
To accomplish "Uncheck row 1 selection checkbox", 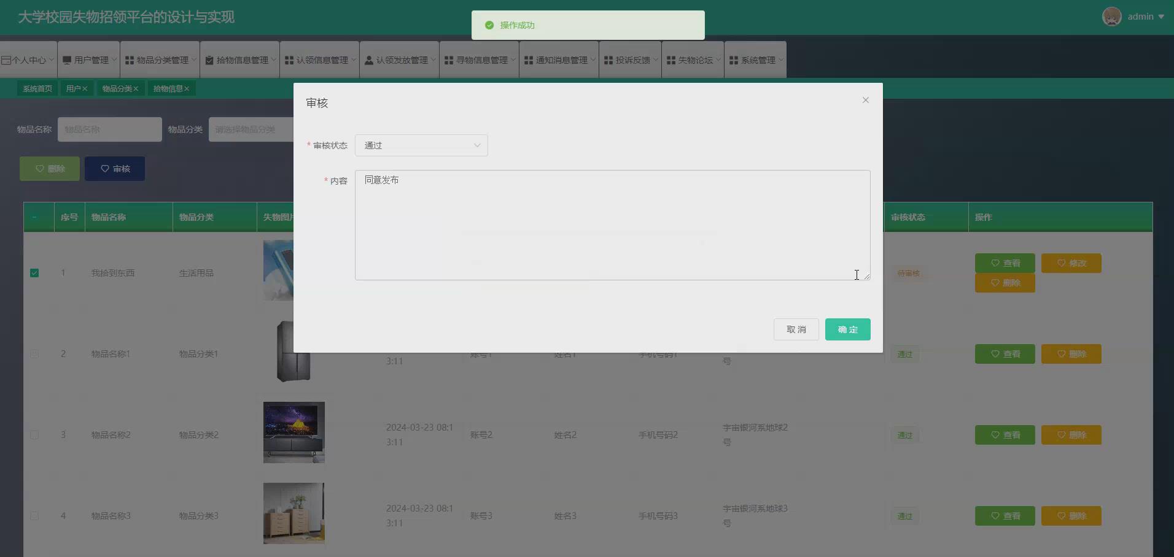I will point(35,273).
